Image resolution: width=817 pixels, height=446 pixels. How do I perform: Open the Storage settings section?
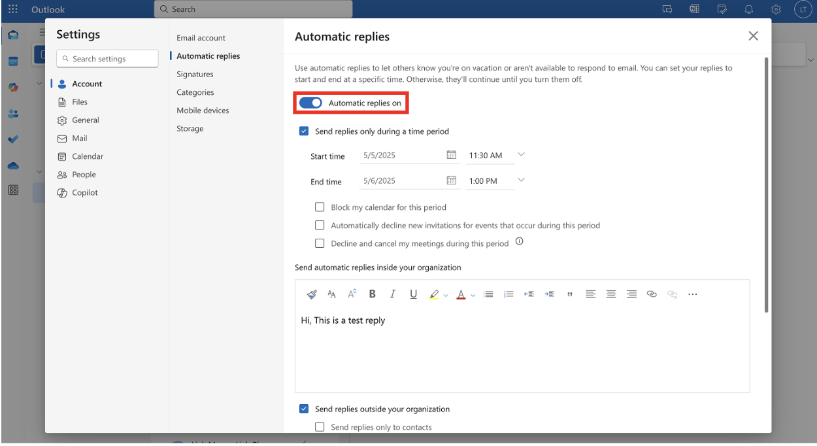point(190,129)
